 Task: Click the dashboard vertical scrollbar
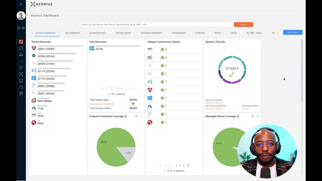(302, 70)
